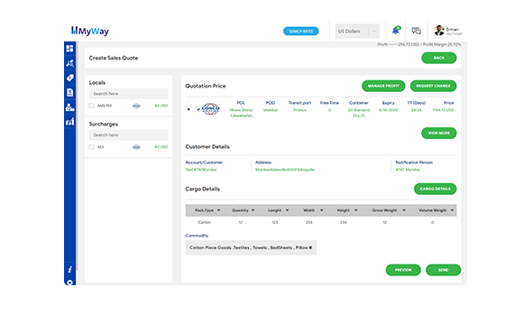Click the Commodity text field
The image size is (532, 325).
click(x=251, y=248)
